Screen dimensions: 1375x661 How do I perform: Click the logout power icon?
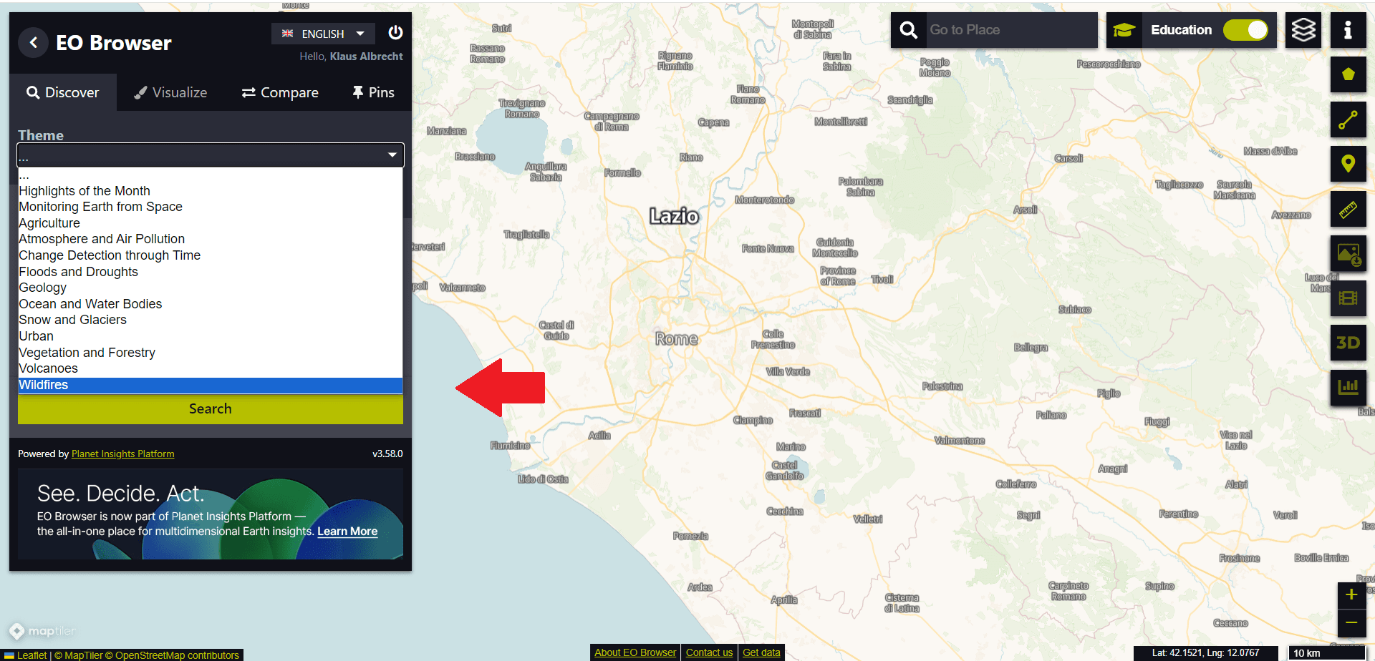(395, 33)
